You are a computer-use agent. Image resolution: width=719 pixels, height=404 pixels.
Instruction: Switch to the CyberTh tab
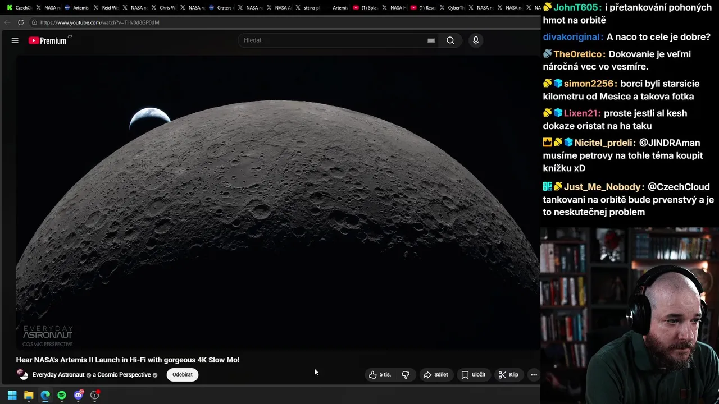coord(452,8)
